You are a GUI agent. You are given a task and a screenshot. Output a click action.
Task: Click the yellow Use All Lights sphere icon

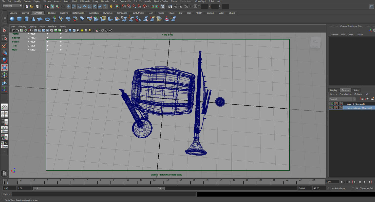pos(82,30)
